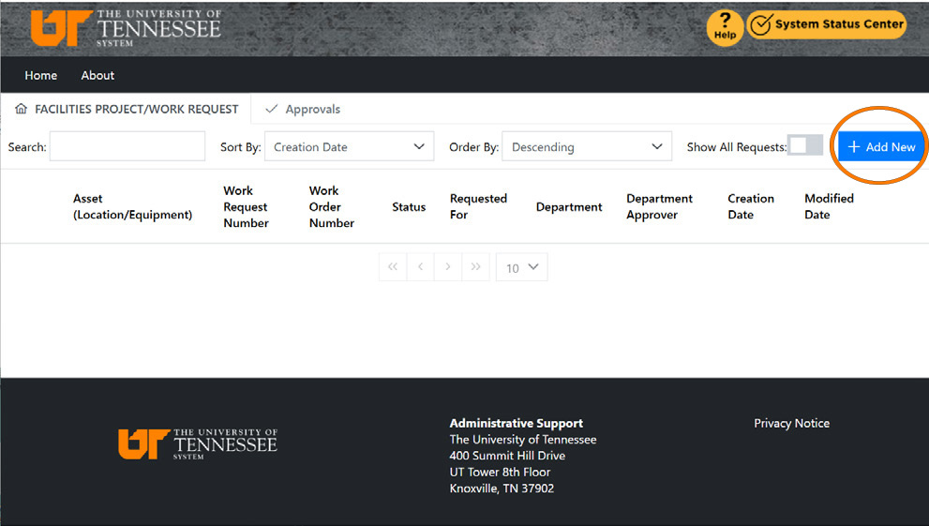Toggle the Show All Requests switch

(805, 145)
